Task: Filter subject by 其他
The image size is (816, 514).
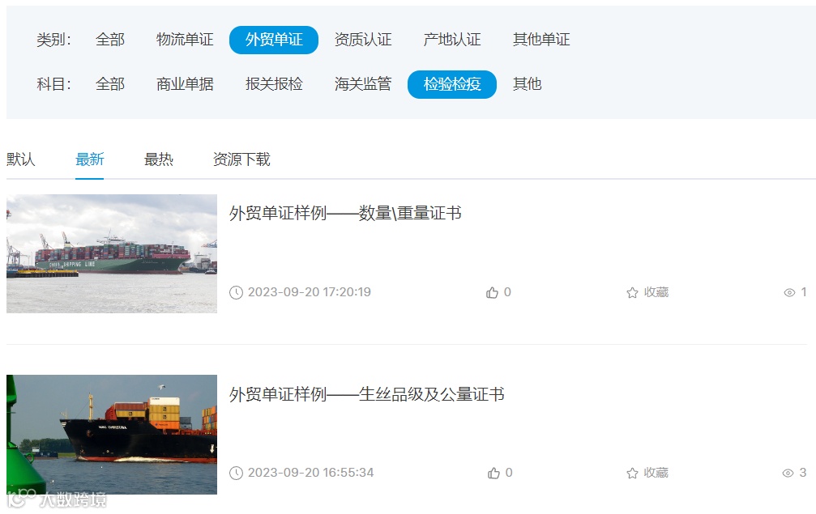Action: [x=527, y=84]
